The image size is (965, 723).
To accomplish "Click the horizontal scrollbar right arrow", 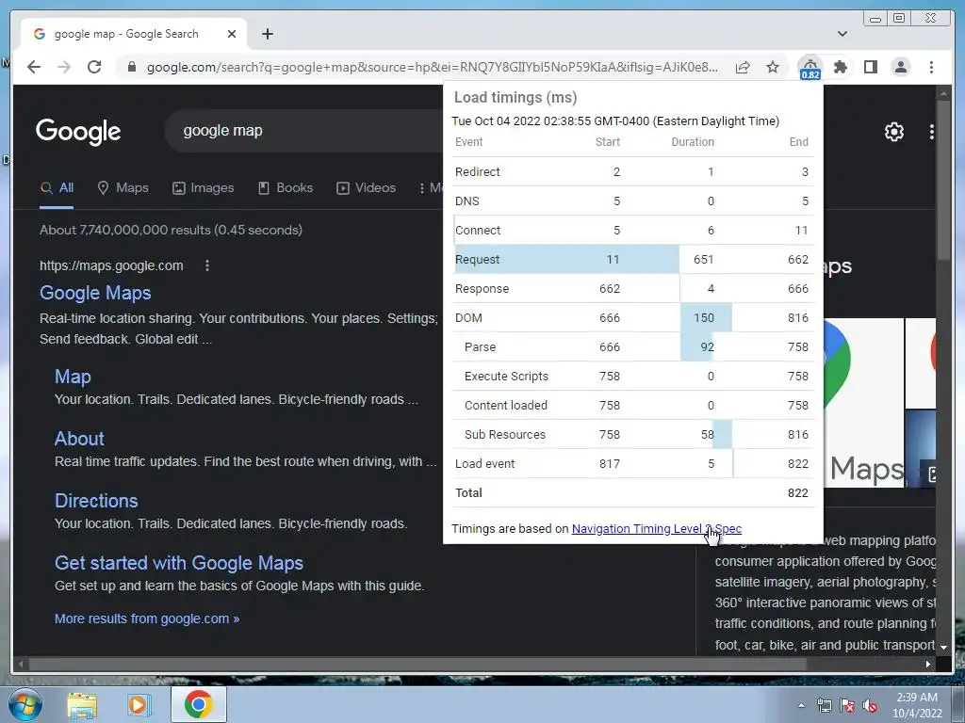I will 928,664.
